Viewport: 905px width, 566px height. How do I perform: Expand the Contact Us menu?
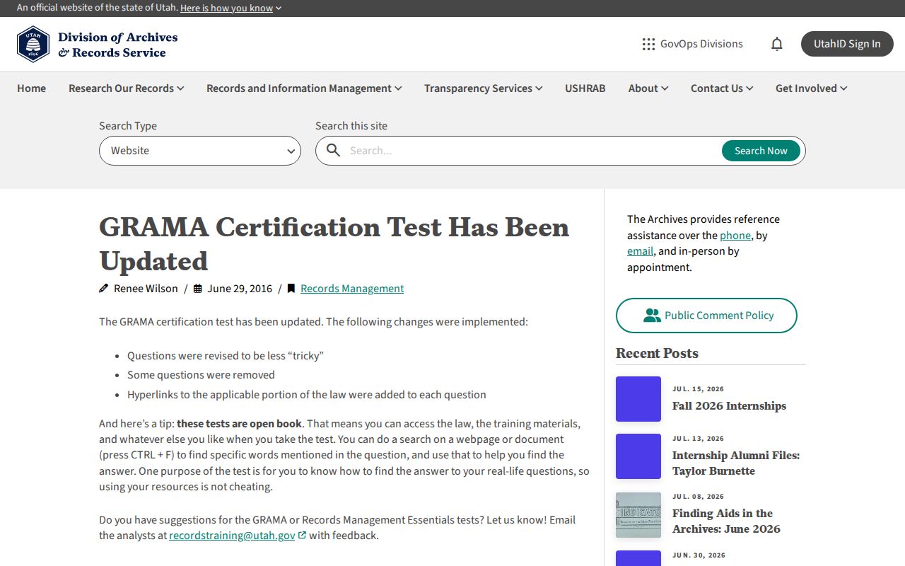pyautogui.click(x=722, y=88)
